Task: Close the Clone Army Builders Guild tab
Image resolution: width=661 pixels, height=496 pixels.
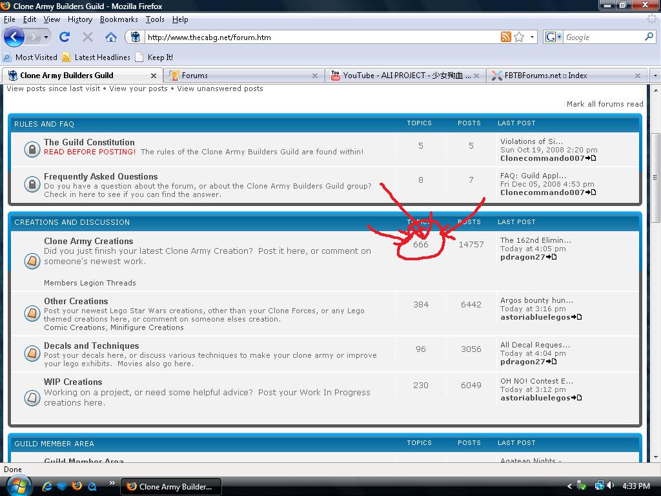Action: tap(154, 76)
